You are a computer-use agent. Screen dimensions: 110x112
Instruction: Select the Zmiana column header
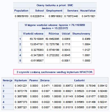(x=45, y=80)
